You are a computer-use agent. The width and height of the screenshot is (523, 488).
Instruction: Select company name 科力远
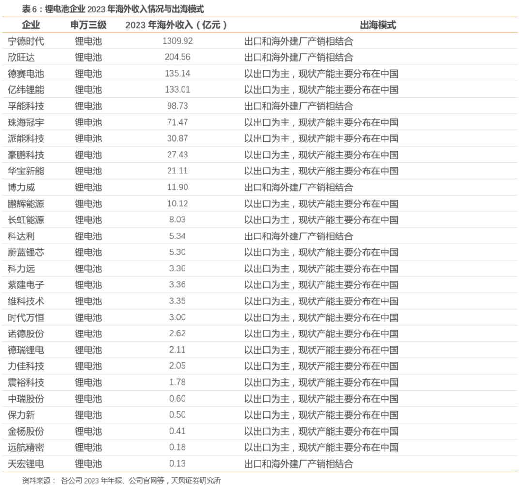(21, 268)
